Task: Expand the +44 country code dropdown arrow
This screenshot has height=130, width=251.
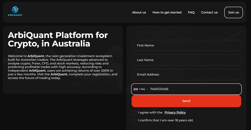Action: [147, 89]
